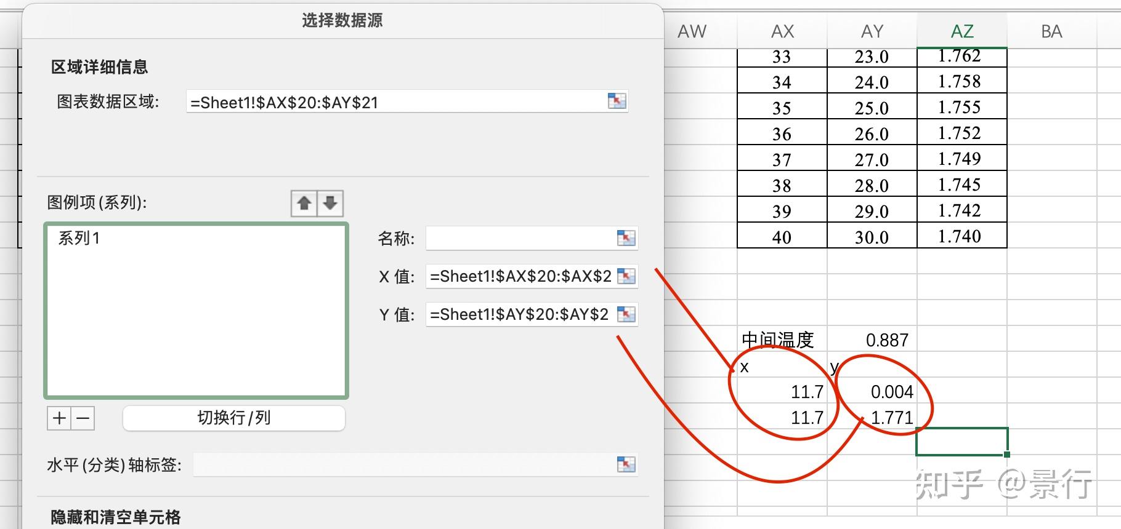The height and width of the screenshot is (529, 1121).
Task: Remove selected series with minus button
Action: pyautogui.click(x=83, y=418)
